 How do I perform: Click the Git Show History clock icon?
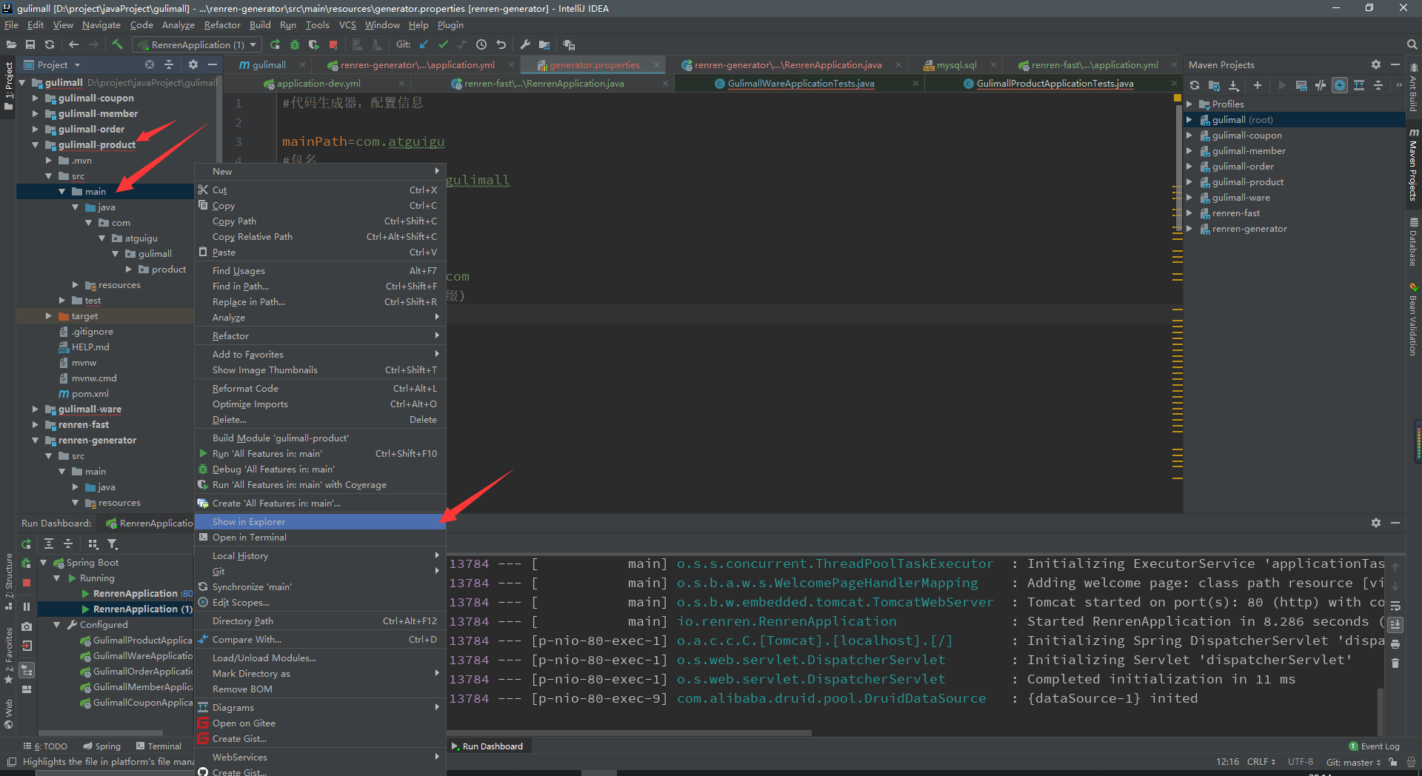click(x=481, y=44)
